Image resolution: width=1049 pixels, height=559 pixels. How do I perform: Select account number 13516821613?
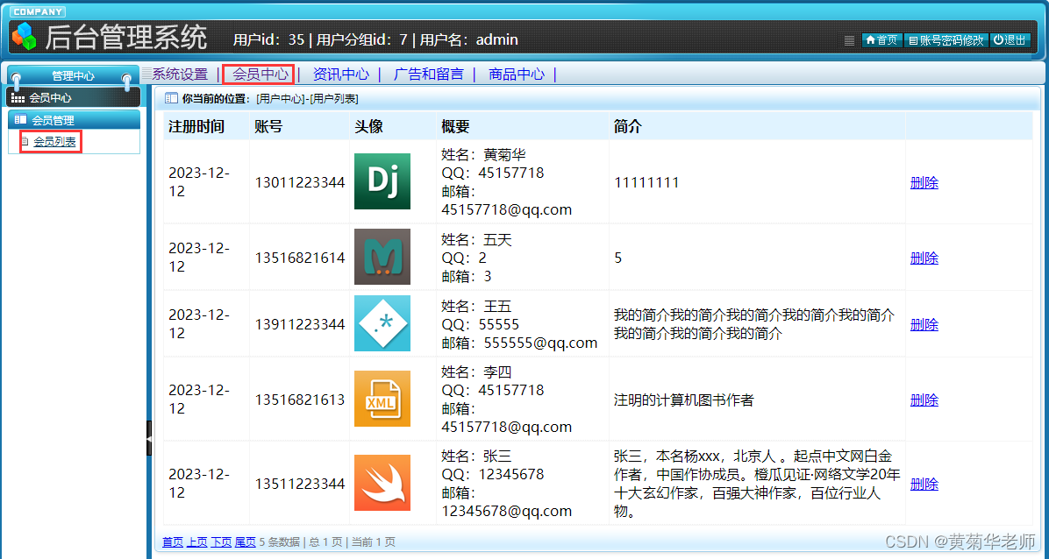point(300,400)
